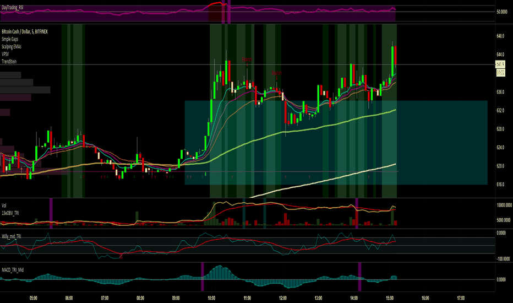Click the 05:00 time axis label
The height and width of the screenshot is (303, 513).
(x=34, y=298)
